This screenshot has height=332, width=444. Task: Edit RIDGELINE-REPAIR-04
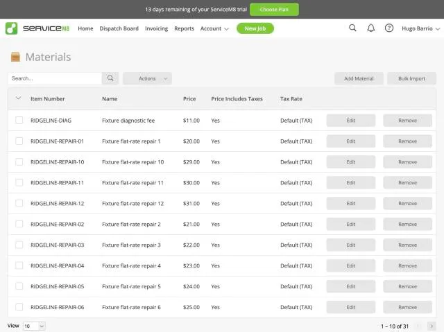351,265
